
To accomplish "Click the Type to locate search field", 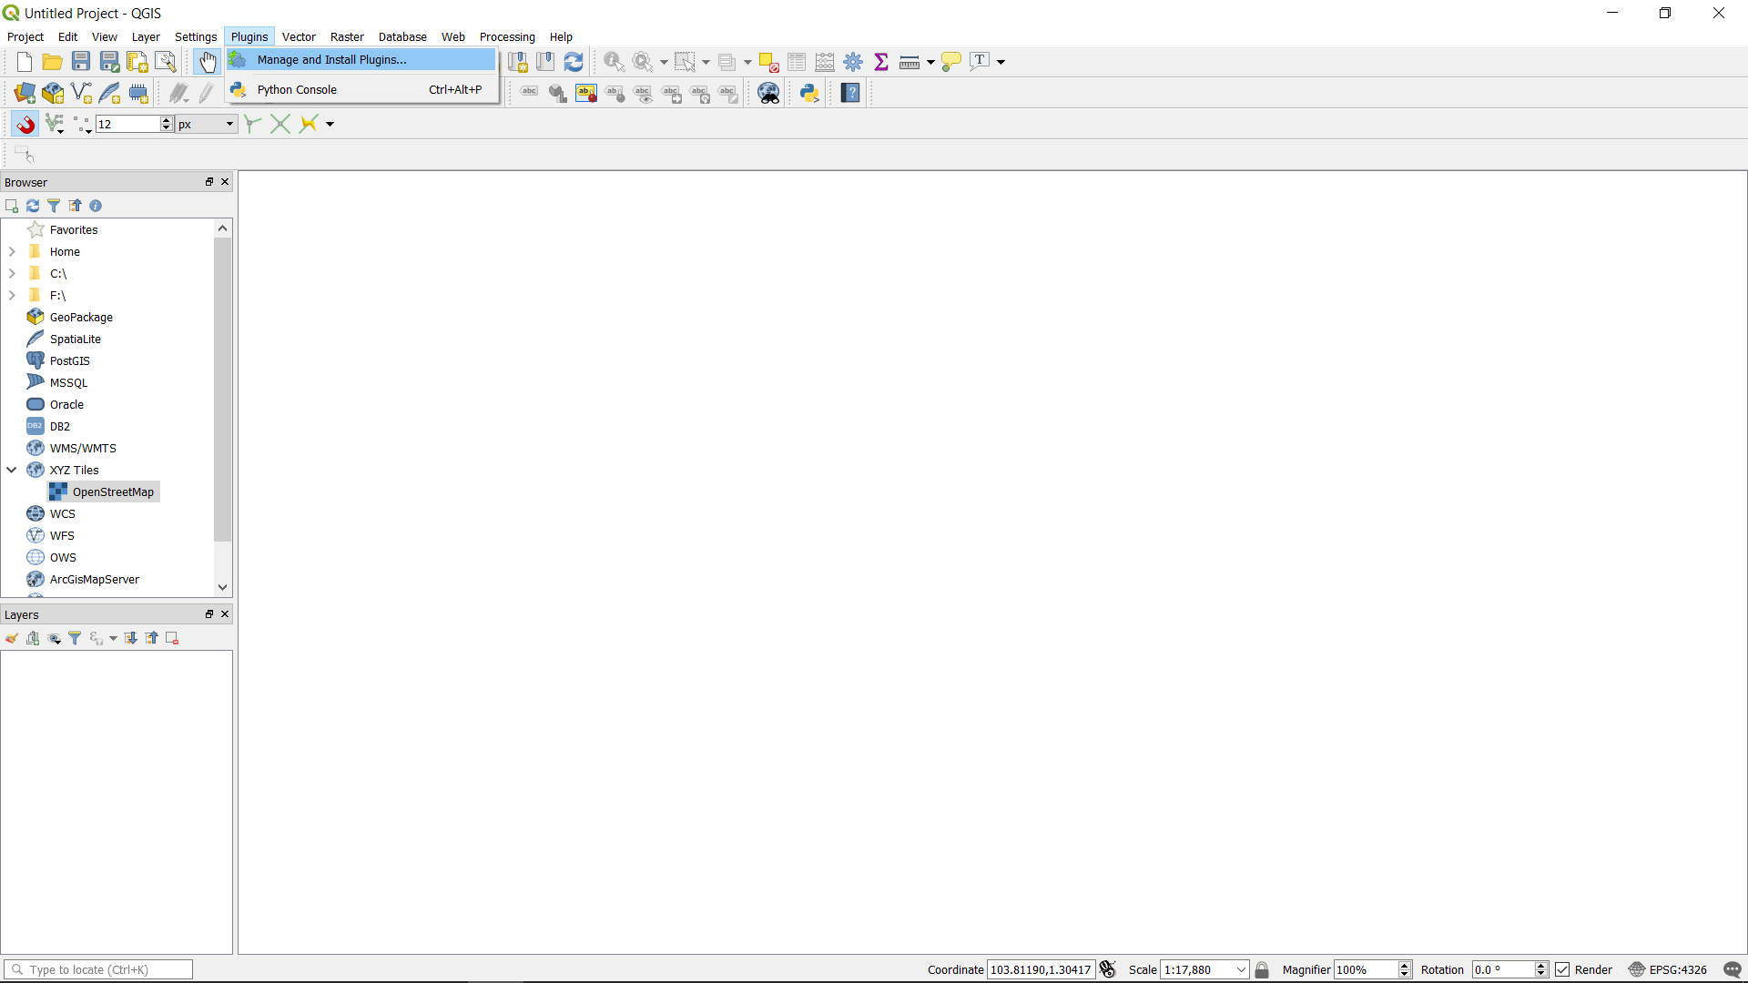I will tap(100, 970).
